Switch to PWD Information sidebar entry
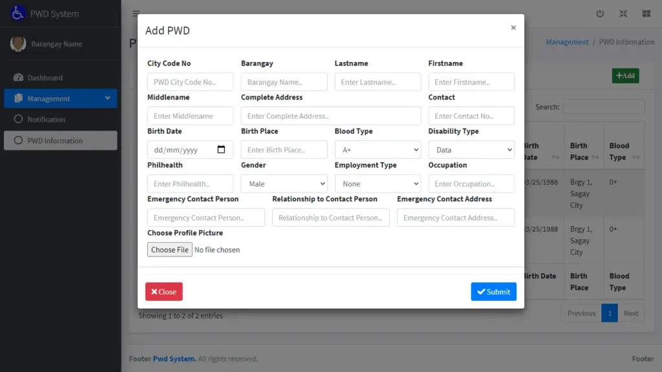The image size is (662, 372). [x=60, y=140]
